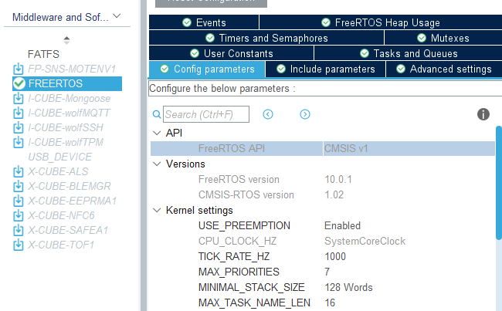Click TICK_RATE_HZ value 1000
502x311 pixels.
tap(335, 256)
